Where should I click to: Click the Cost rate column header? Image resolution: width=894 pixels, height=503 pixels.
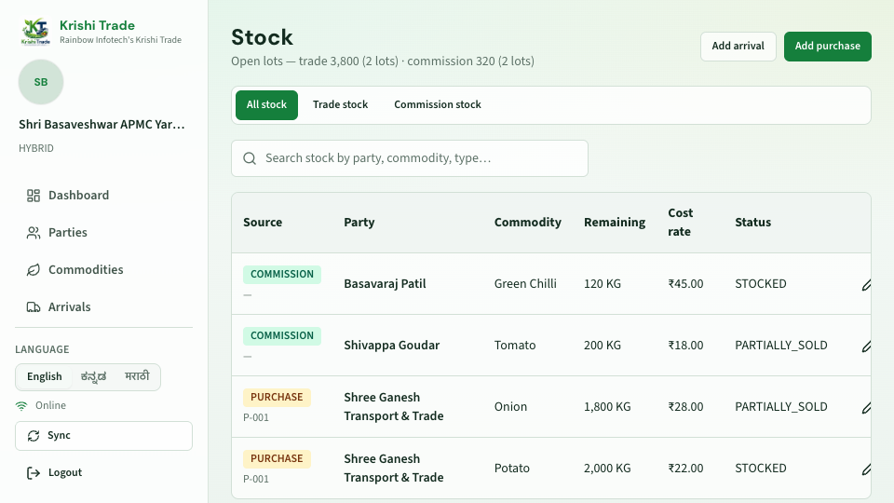pos(680,223)
